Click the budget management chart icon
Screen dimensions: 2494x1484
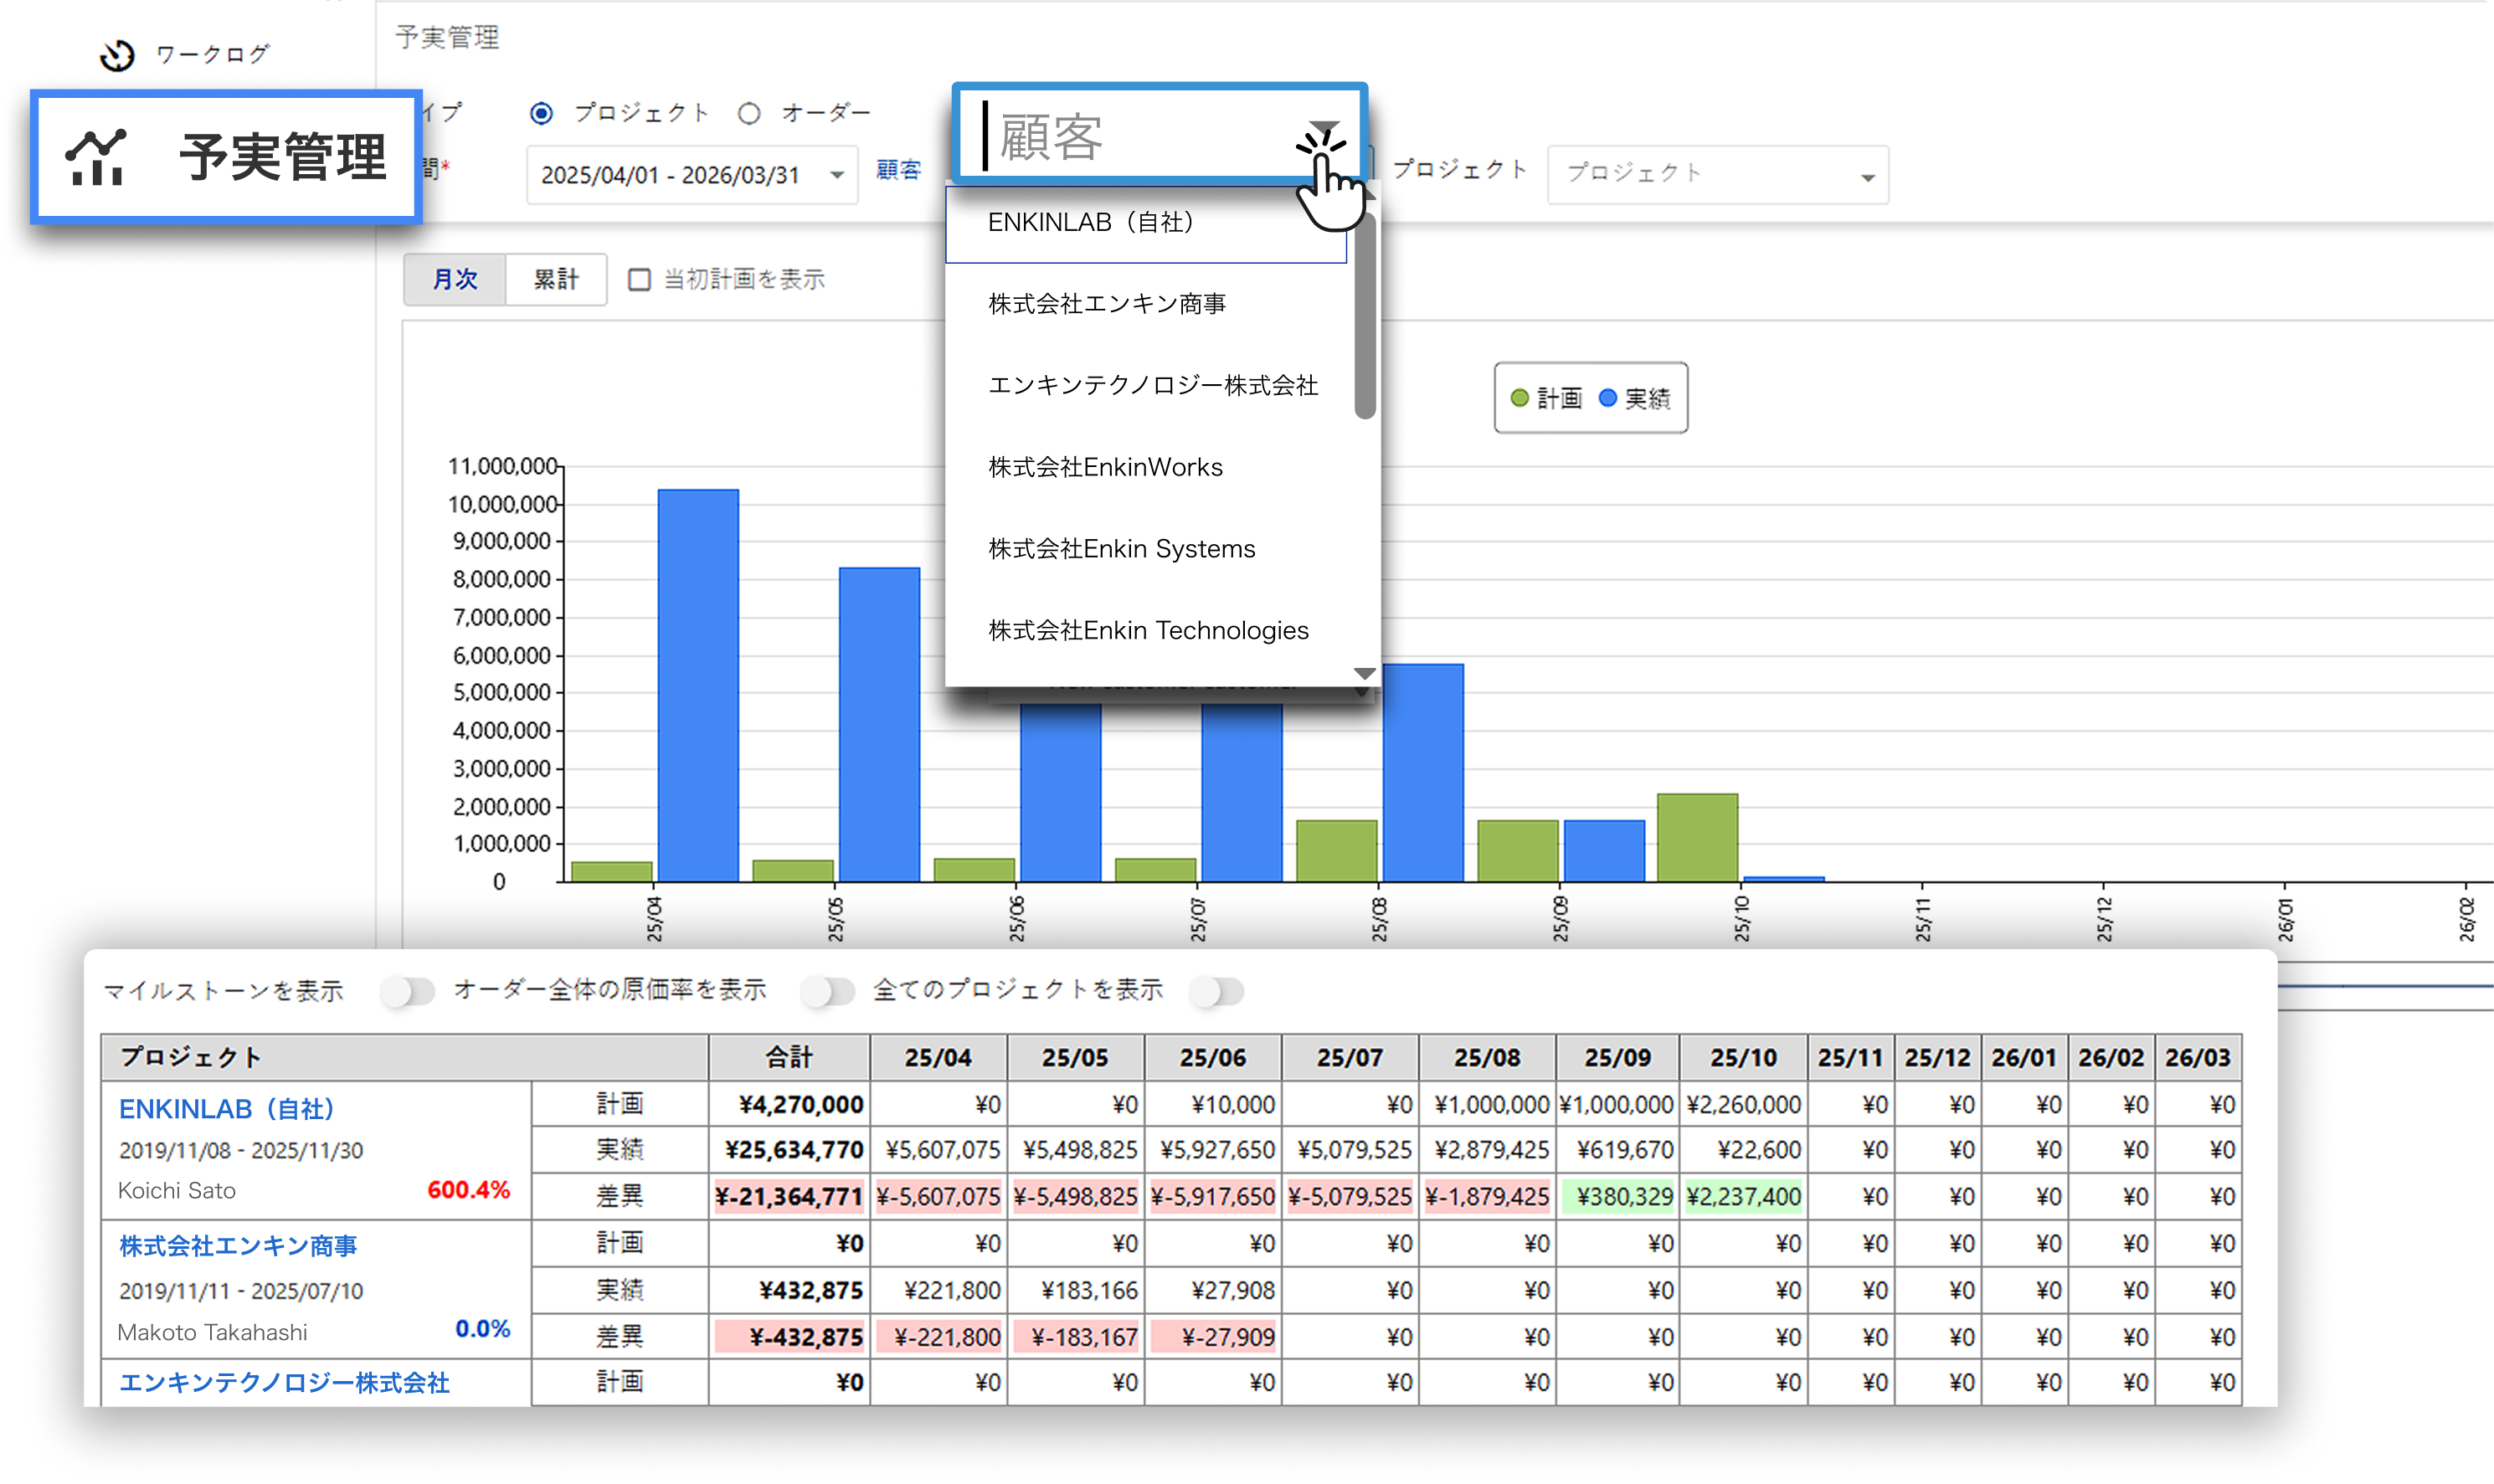[x=97, y=158]
